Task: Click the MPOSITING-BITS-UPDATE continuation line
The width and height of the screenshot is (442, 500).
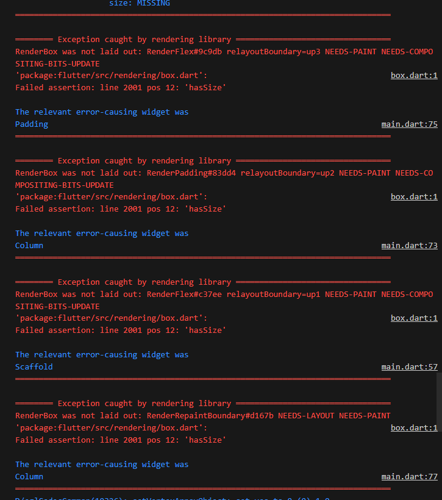Action: pos(65,185)
